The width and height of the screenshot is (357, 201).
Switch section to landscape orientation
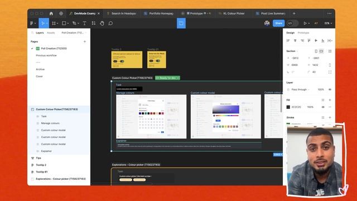(321, 51)
